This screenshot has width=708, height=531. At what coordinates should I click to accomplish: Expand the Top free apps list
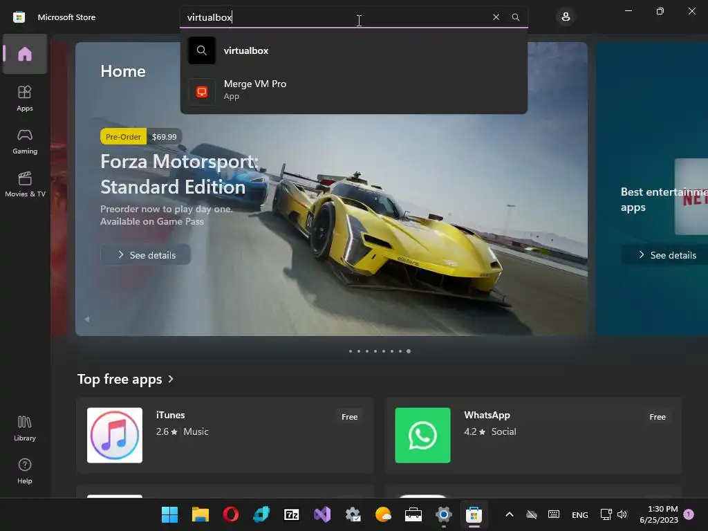pos(126,380)
